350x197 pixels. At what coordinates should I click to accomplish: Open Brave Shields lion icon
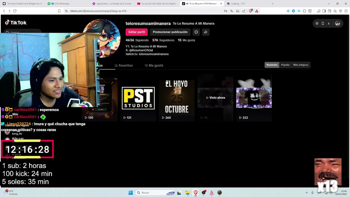pos(251,11)
